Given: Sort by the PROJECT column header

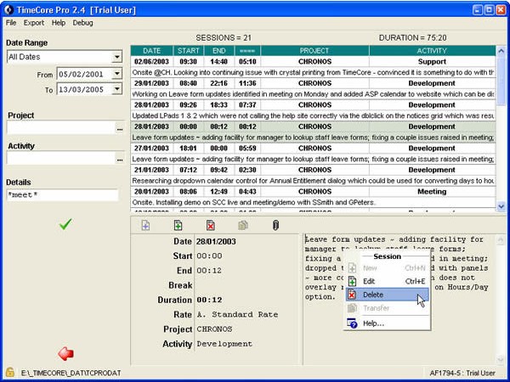Looking at the screenshot, I should click(314, 51).
